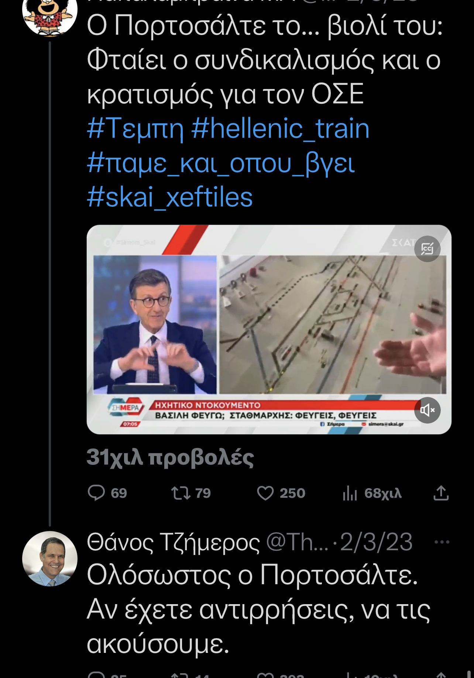View analytics showing 68χιλ views
Image resolution: width=474 pixels, height=678 pixels.
coord(372,493)
